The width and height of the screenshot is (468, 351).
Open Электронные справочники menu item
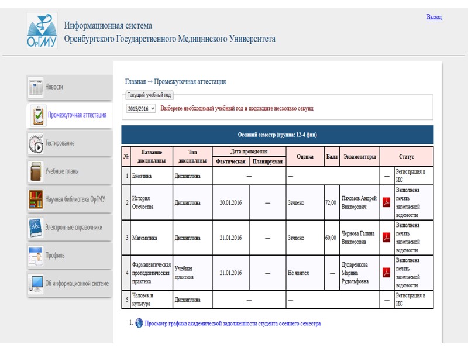70,228
